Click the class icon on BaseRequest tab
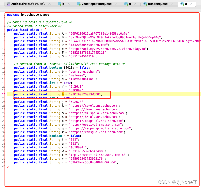The height and width of the screenshot is (187, 201). pyautogui.click(x=145, y=4)
